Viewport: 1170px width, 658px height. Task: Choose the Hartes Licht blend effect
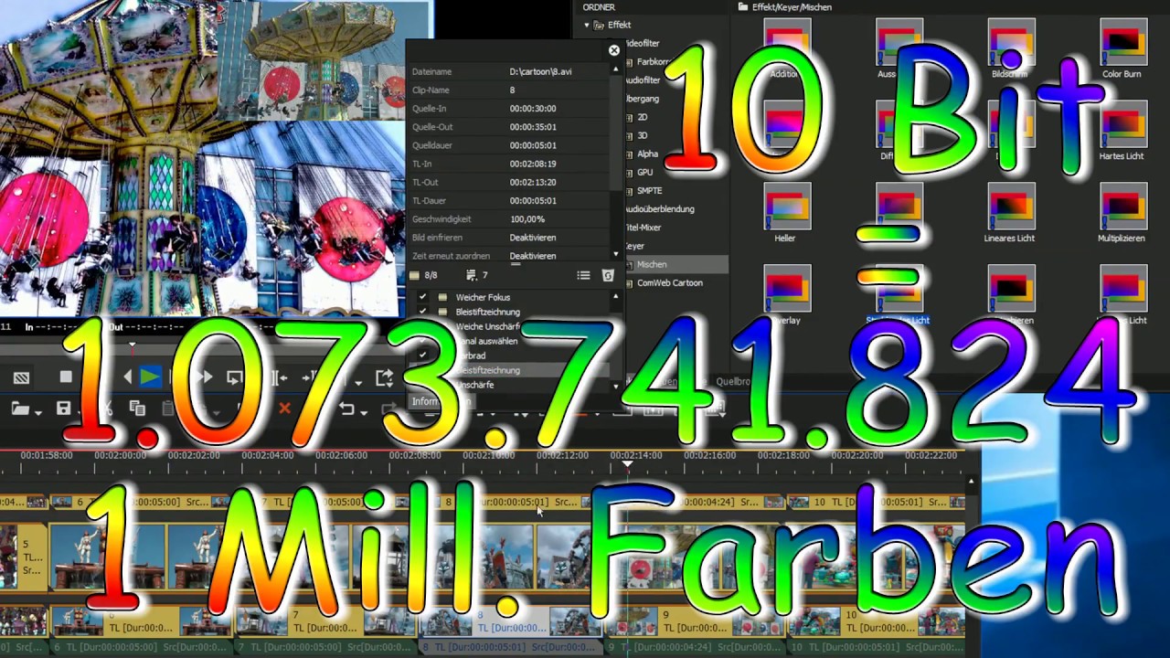(1122, 133)
